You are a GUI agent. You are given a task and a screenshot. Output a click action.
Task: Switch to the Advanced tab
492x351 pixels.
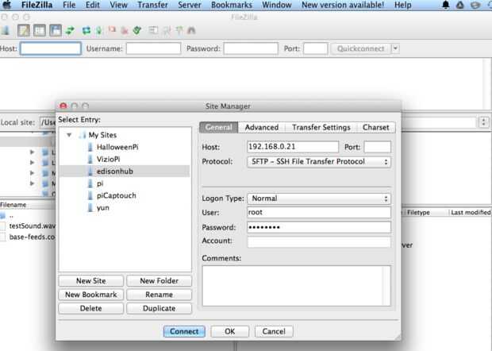[262, 128]
